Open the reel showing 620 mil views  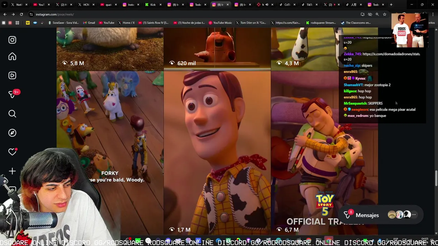pyautogui.click(x=217, y=49)
